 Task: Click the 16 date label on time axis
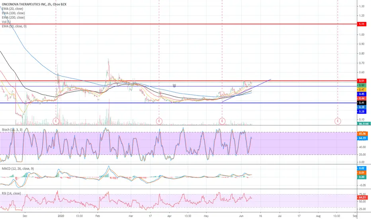click(x=260, y=216)
